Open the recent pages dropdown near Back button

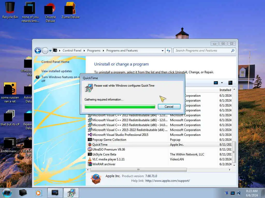[50, 51]
